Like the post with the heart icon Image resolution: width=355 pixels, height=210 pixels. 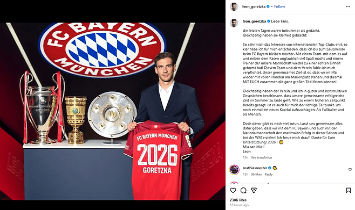[x=233, y=191]
